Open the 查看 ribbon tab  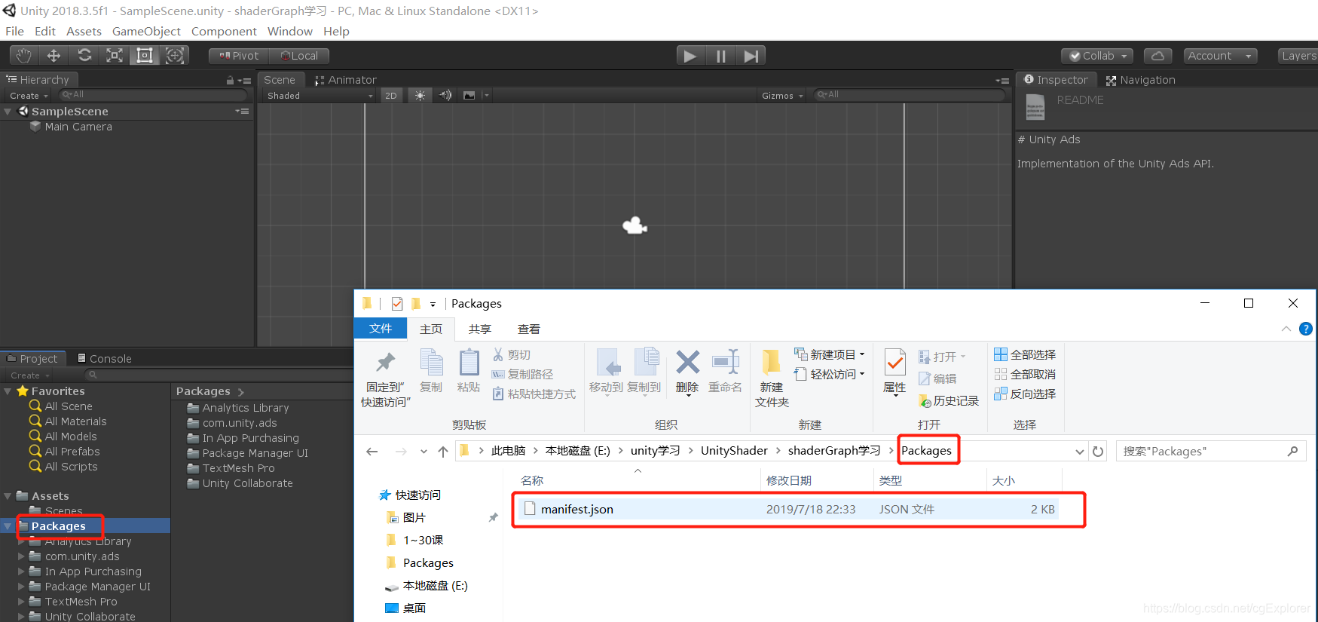(528, 329)
